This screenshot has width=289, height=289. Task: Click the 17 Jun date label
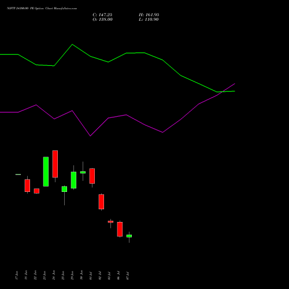click(17, 275)
